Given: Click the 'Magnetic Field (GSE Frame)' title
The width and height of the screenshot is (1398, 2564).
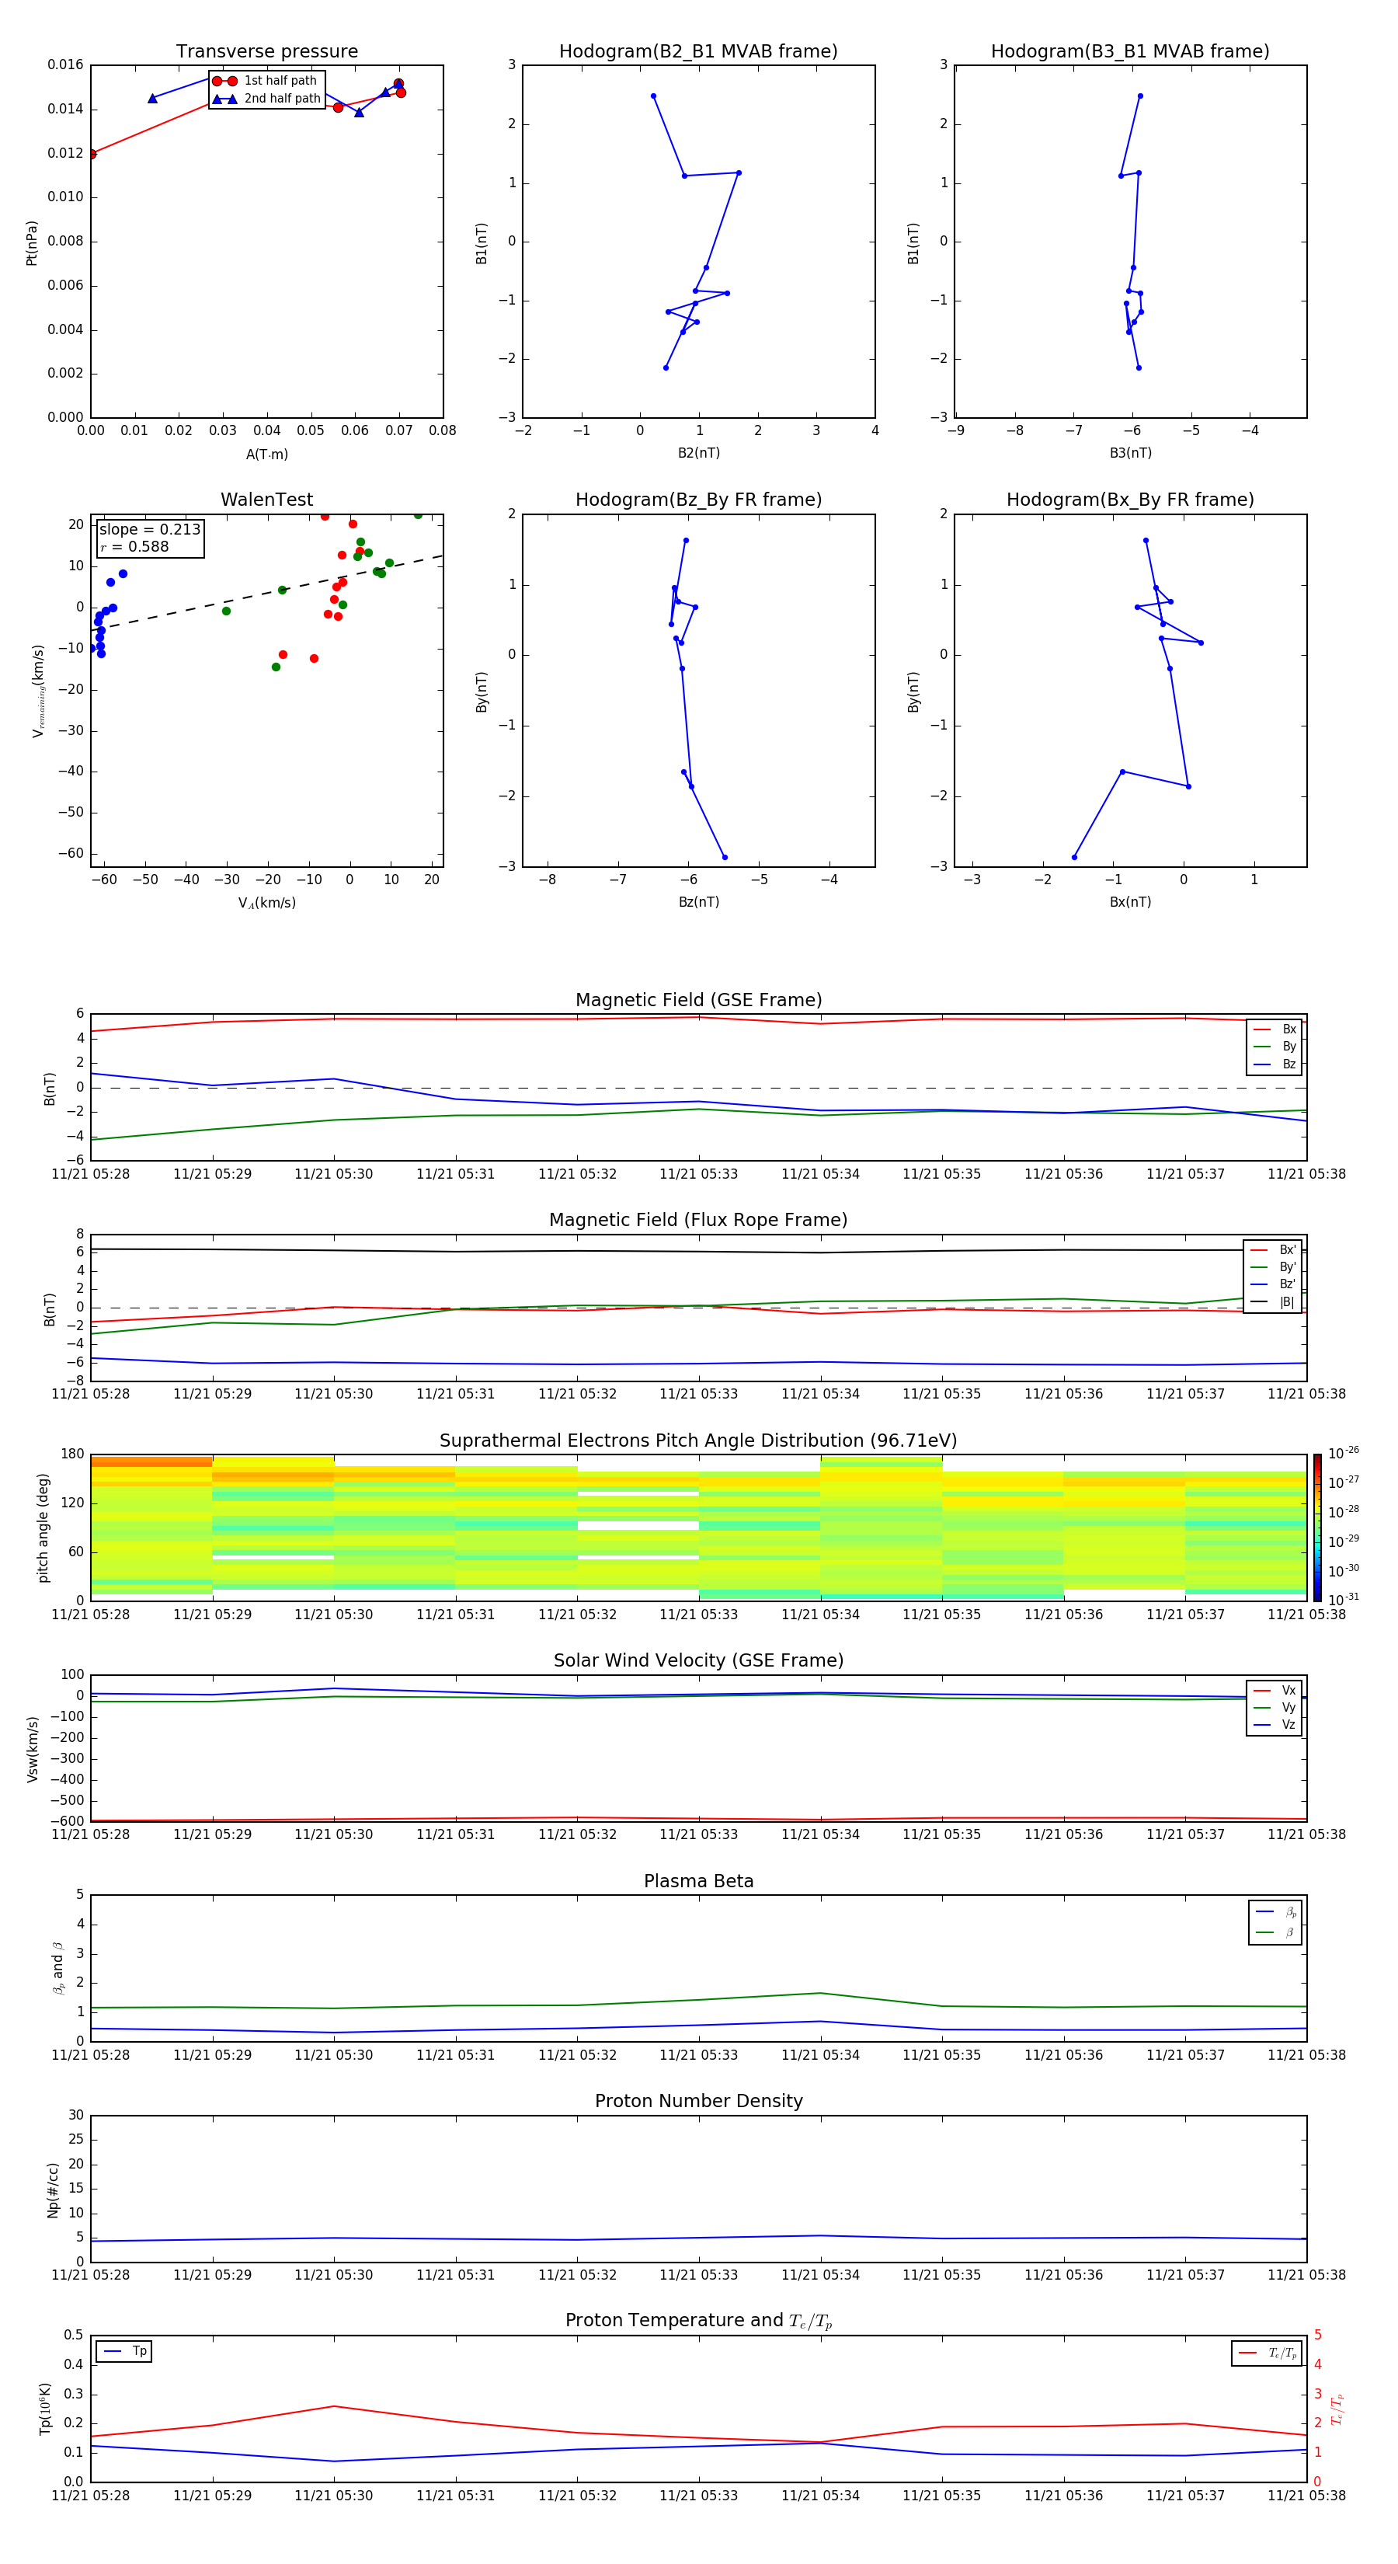Looking at the screenshot, I should (698, 1000).
